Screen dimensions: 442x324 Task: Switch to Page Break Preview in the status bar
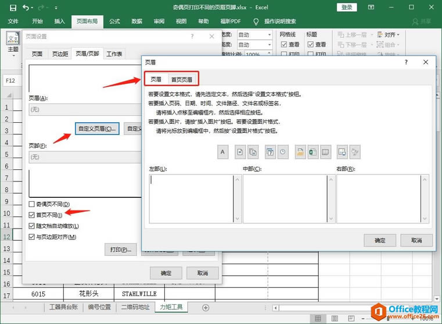coord(351,318)
